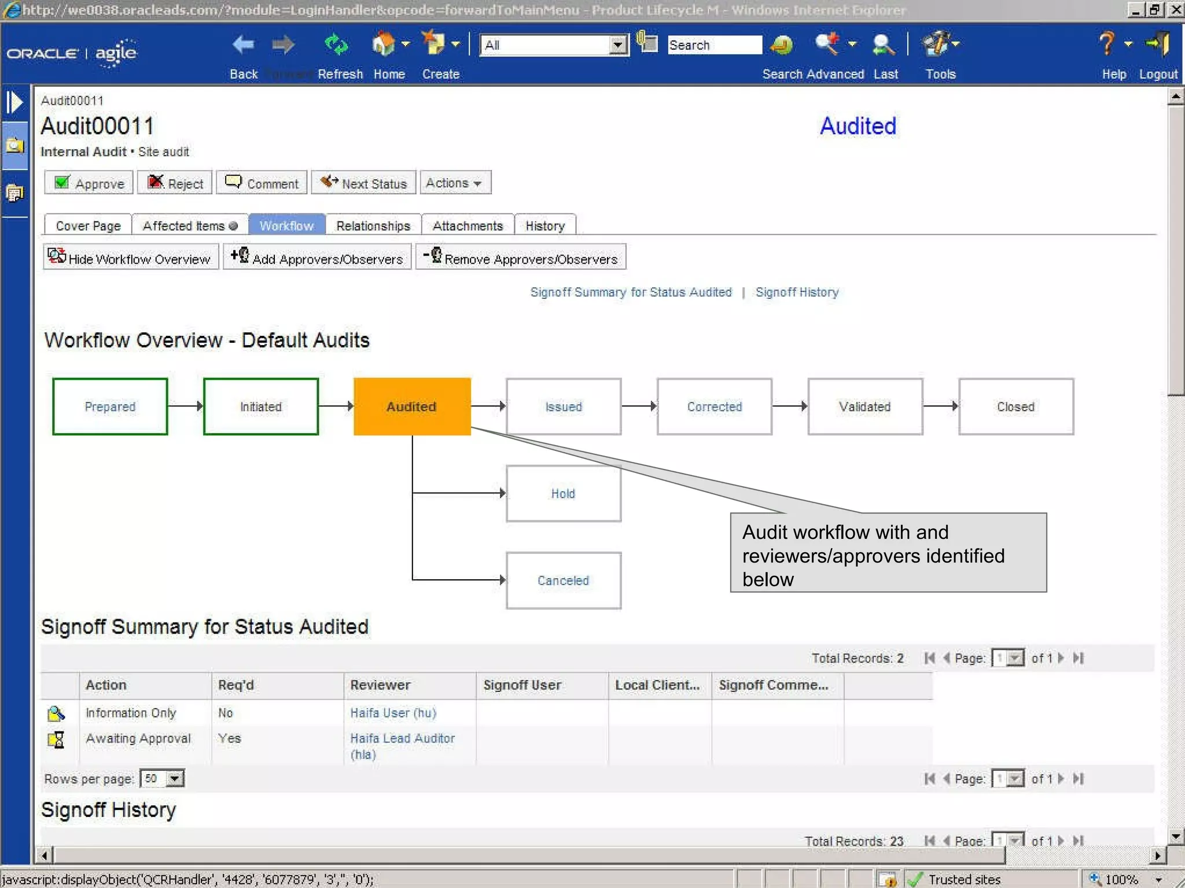Click the Refresh icon
Viewport: 1185px width, 888px height.
tap(336, 45)
